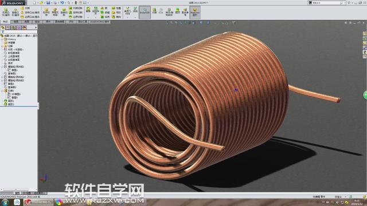This screenshot has height=206, width=367.
Task: Toggle Instant3D mode
Action: click(x=145, y=12)
